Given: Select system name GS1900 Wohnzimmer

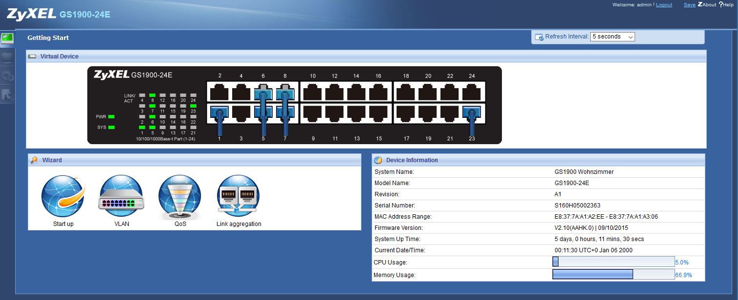Looking at the screenshot, I should pyautogui.click(x=584, y=172).
